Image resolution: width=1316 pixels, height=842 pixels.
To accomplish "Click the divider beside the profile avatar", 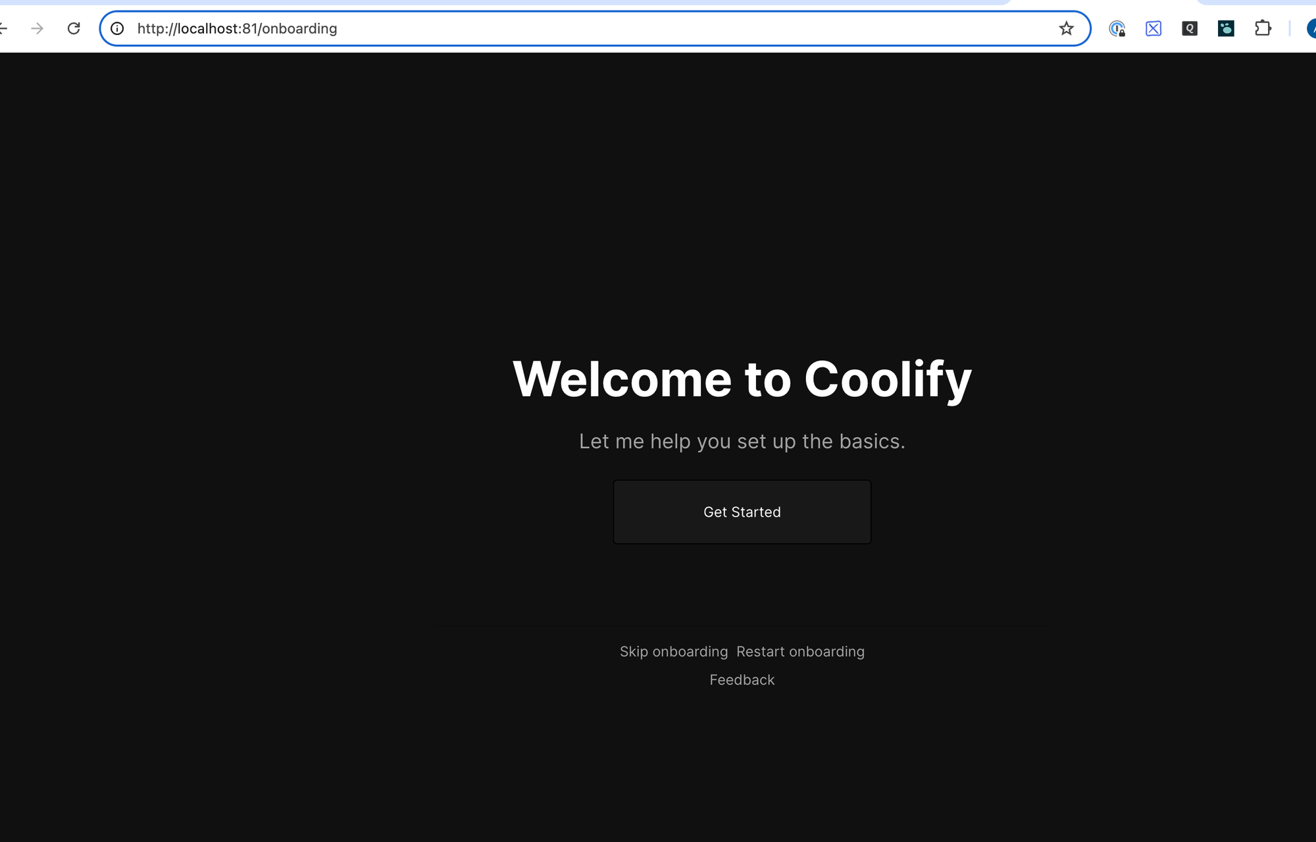I will [1290, 28].
